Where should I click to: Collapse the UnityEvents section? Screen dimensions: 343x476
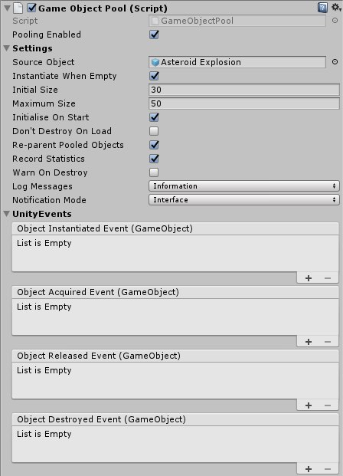point(7,214)
